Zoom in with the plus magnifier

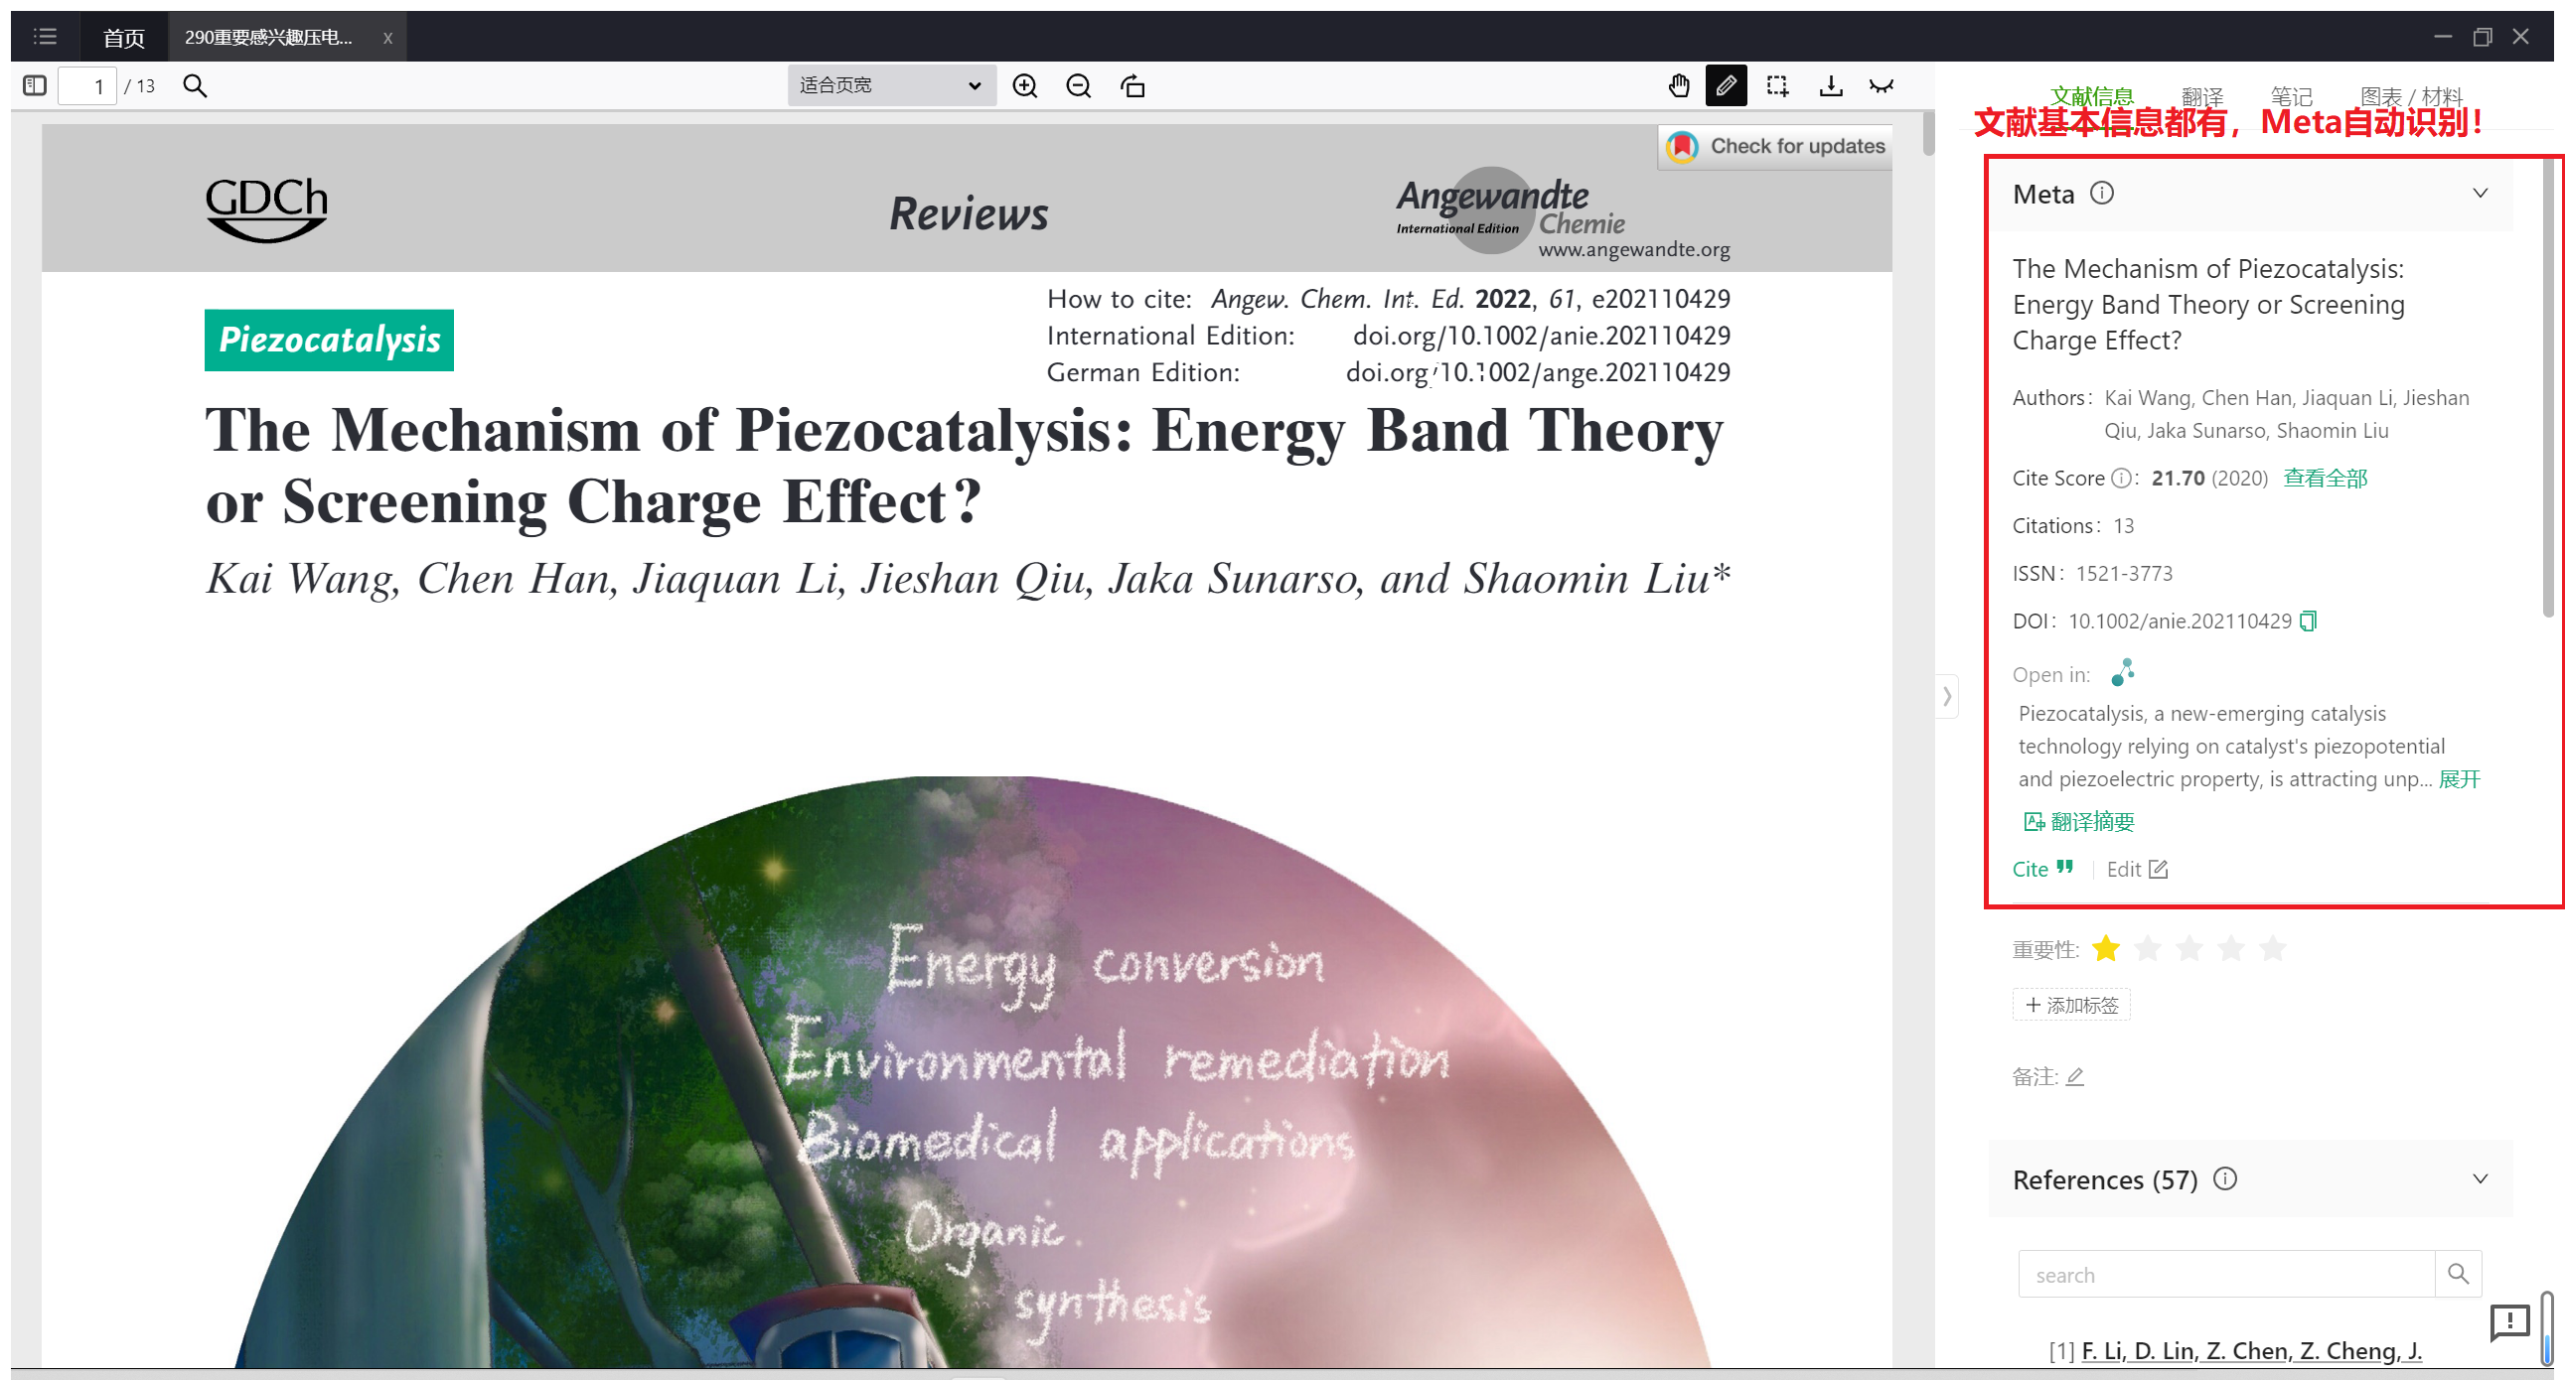(1024, 85)
